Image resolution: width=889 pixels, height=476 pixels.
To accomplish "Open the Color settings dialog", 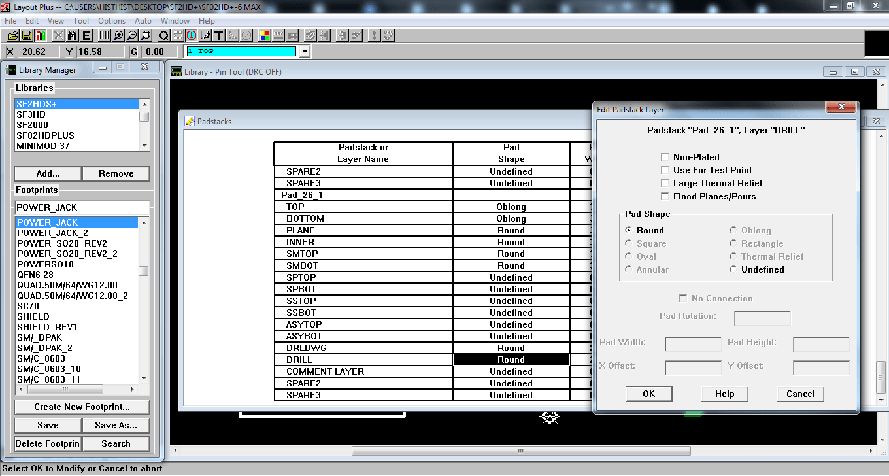I will 263,35.
